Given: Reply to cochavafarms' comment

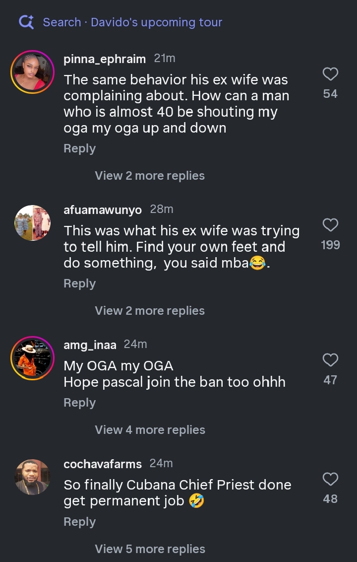Looking at the screenshot, I should tap(79, 522).
